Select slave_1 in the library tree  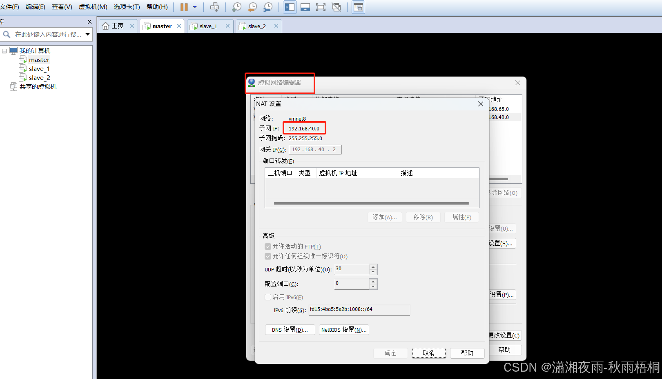coord(39,69)
